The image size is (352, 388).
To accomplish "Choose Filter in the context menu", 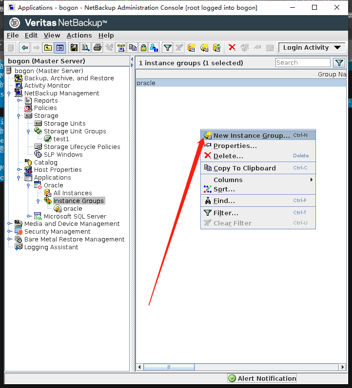I will coord(258,213).
